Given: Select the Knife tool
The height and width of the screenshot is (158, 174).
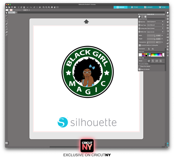Looking at the screenshot, I should click(7, 35).
